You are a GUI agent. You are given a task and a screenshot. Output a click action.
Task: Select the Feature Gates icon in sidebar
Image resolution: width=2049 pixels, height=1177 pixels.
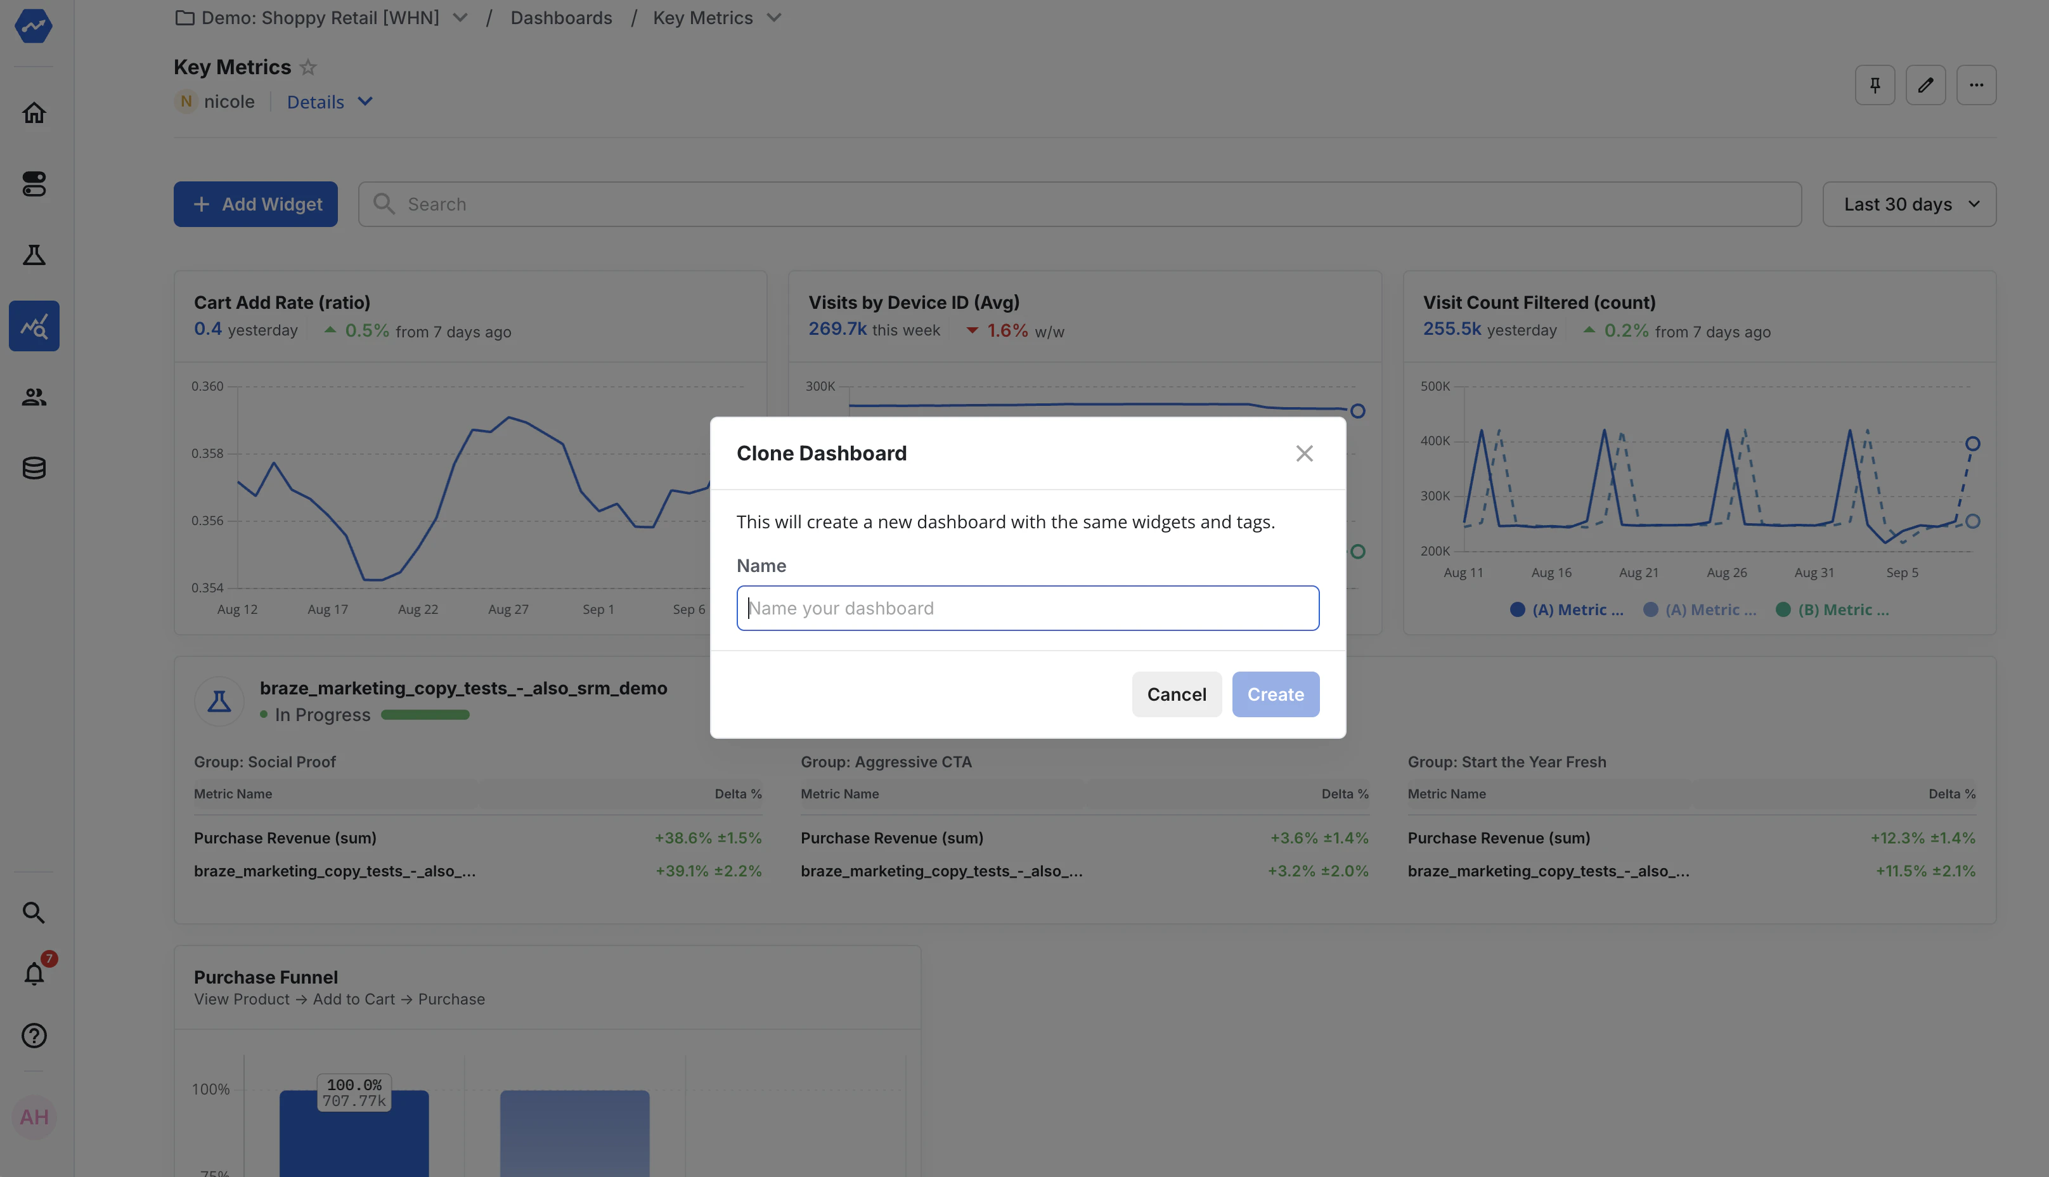pos(34,183)
